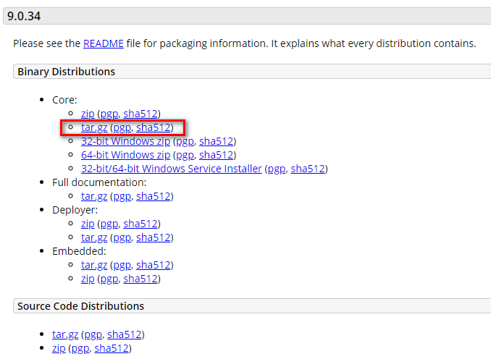Click the Full documentation: label
The image size is (491, 359).
pyautogui.click(x=99, y=182)
